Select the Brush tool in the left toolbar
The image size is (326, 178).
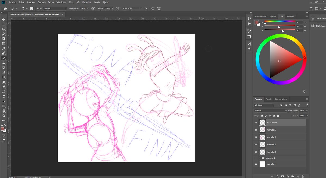pyautogui.click(x=4, y=58)
